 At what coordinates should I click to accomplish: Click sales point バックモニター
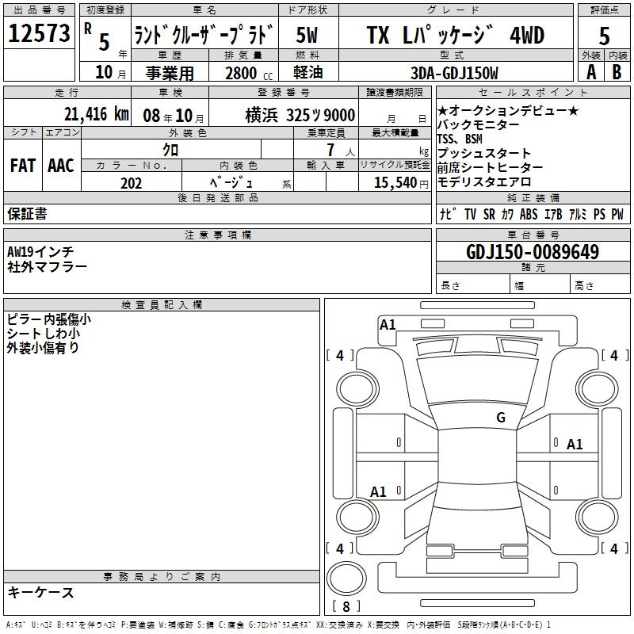[x=479, y=124]
